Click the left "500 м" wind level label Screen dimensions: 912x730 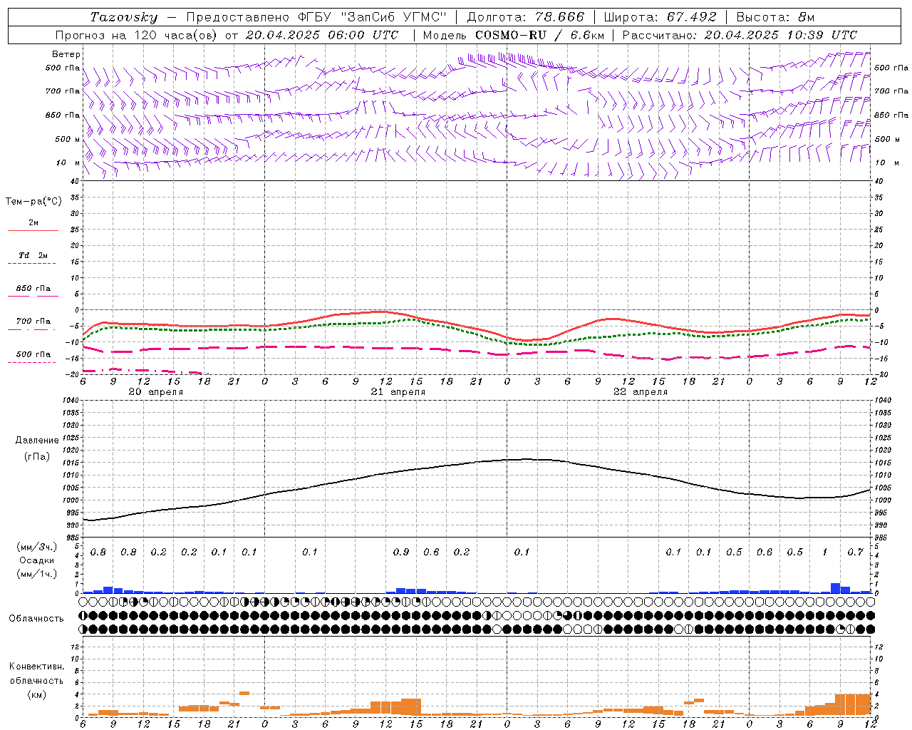[68, 139]
